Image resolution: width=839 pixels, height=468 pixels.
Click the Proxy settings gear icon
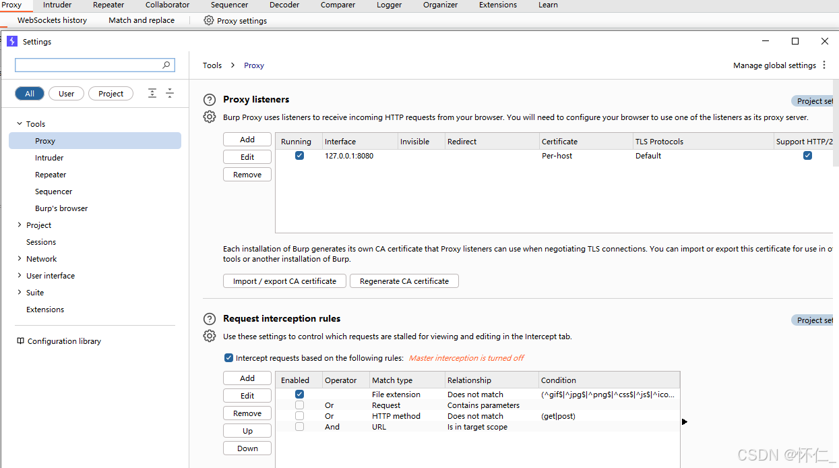tap(209, 20)
